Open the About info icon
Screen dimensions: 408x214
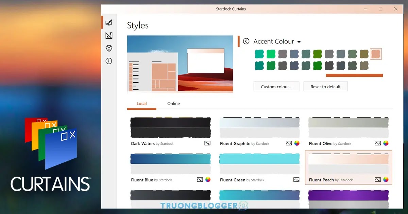pos(109,61)
